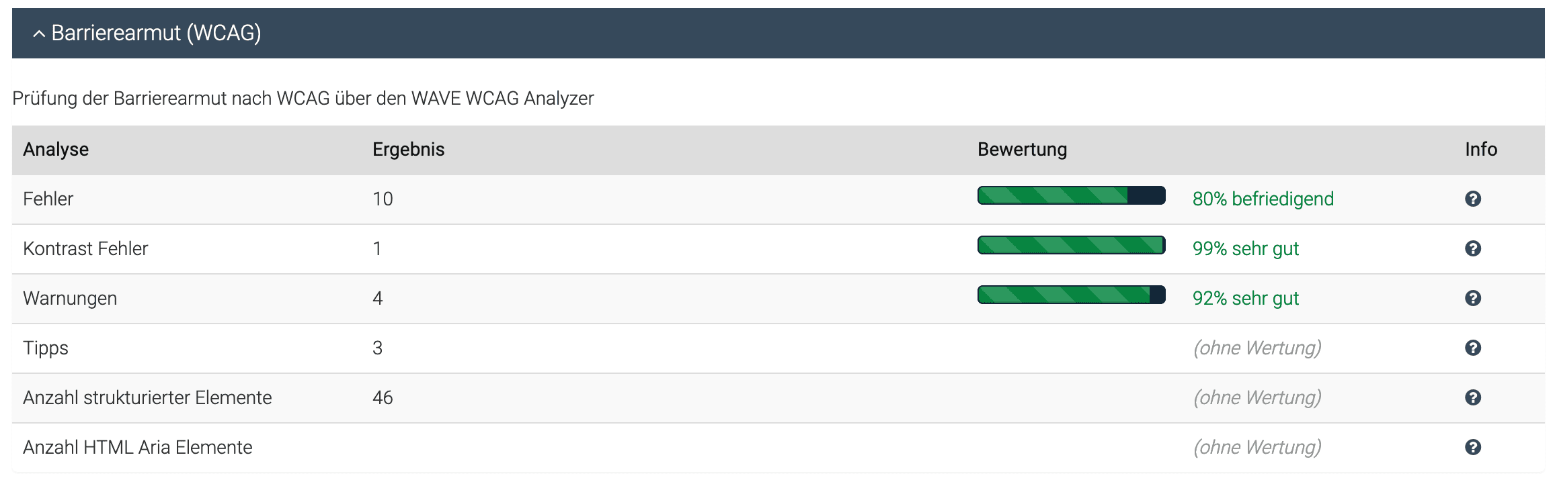Select the Kontrast Fehler row label

coord(85,248)
